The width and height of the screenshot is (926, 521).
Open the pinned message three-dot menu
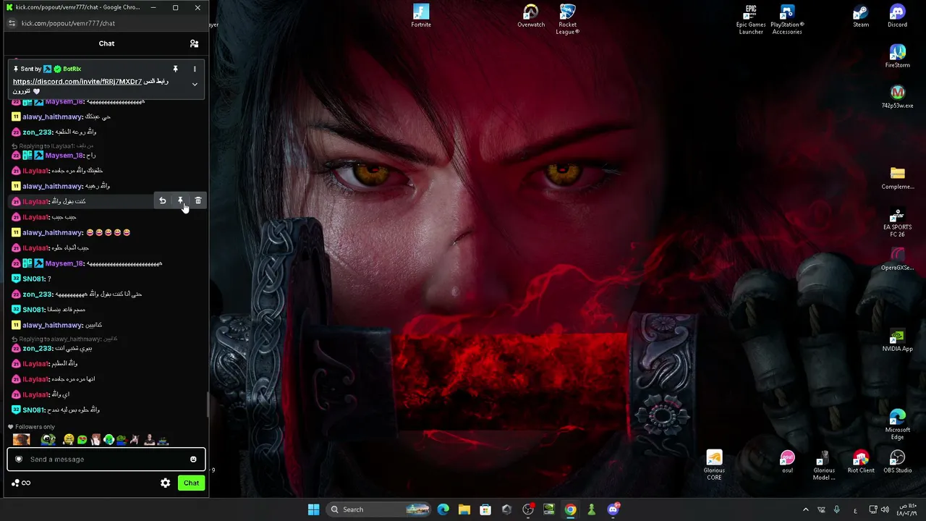click(195, 69)
